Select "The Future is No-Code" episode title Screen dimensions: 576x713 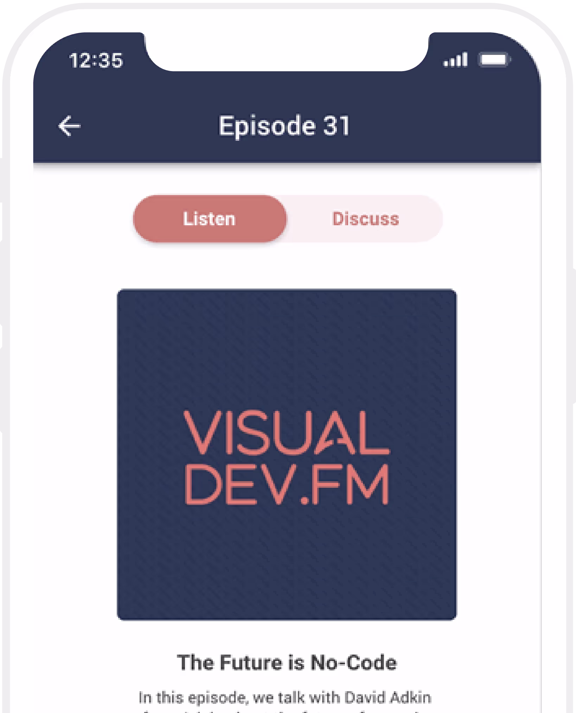click(287, 662)
